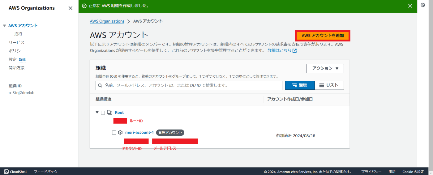
Task: Click the アカウント作成日/参加日 column header
Action: [290, 99]
